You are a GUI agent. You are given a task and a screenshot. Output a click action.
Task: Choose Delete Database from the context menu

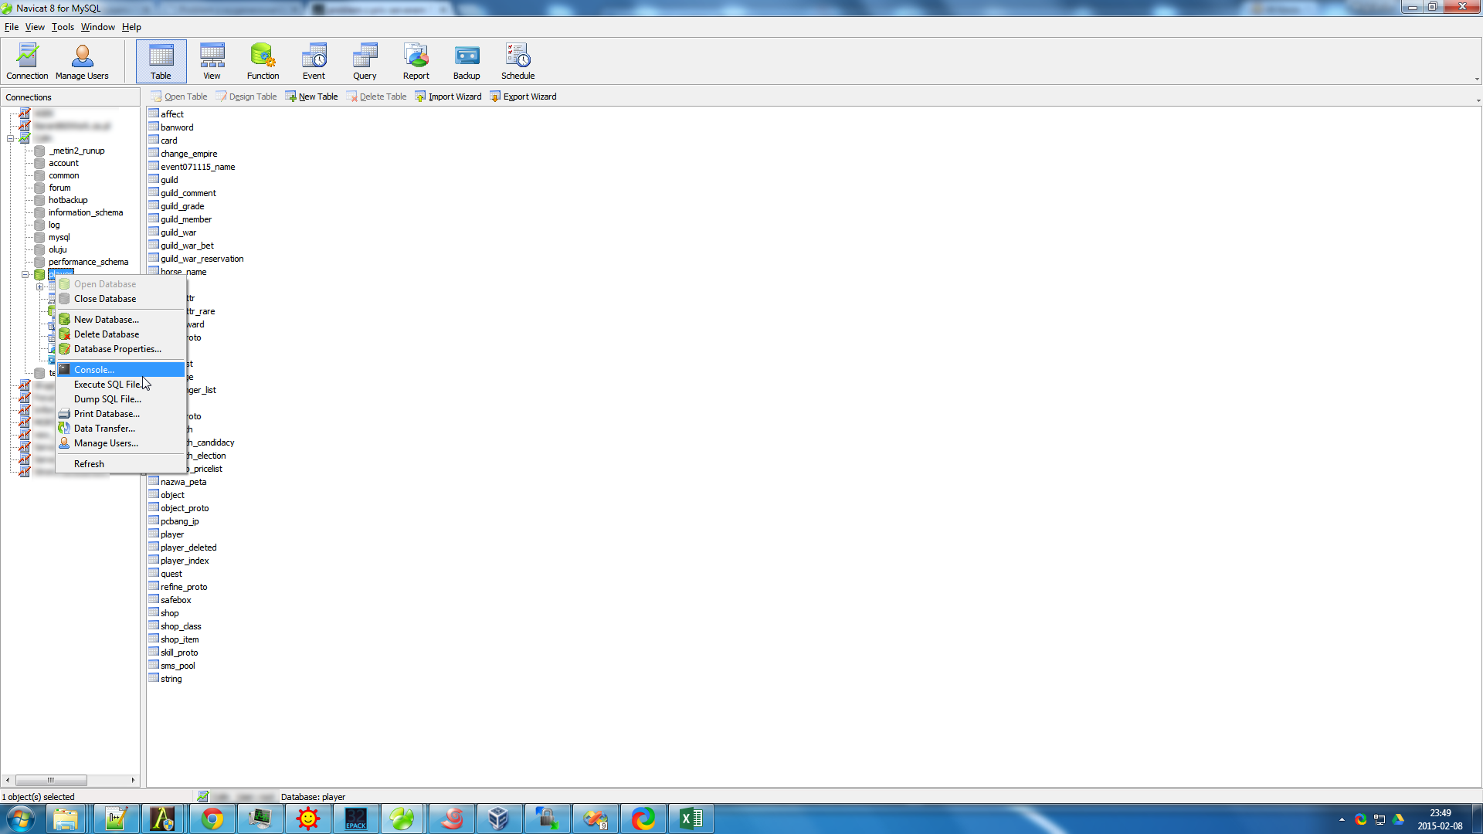[121, 334]
